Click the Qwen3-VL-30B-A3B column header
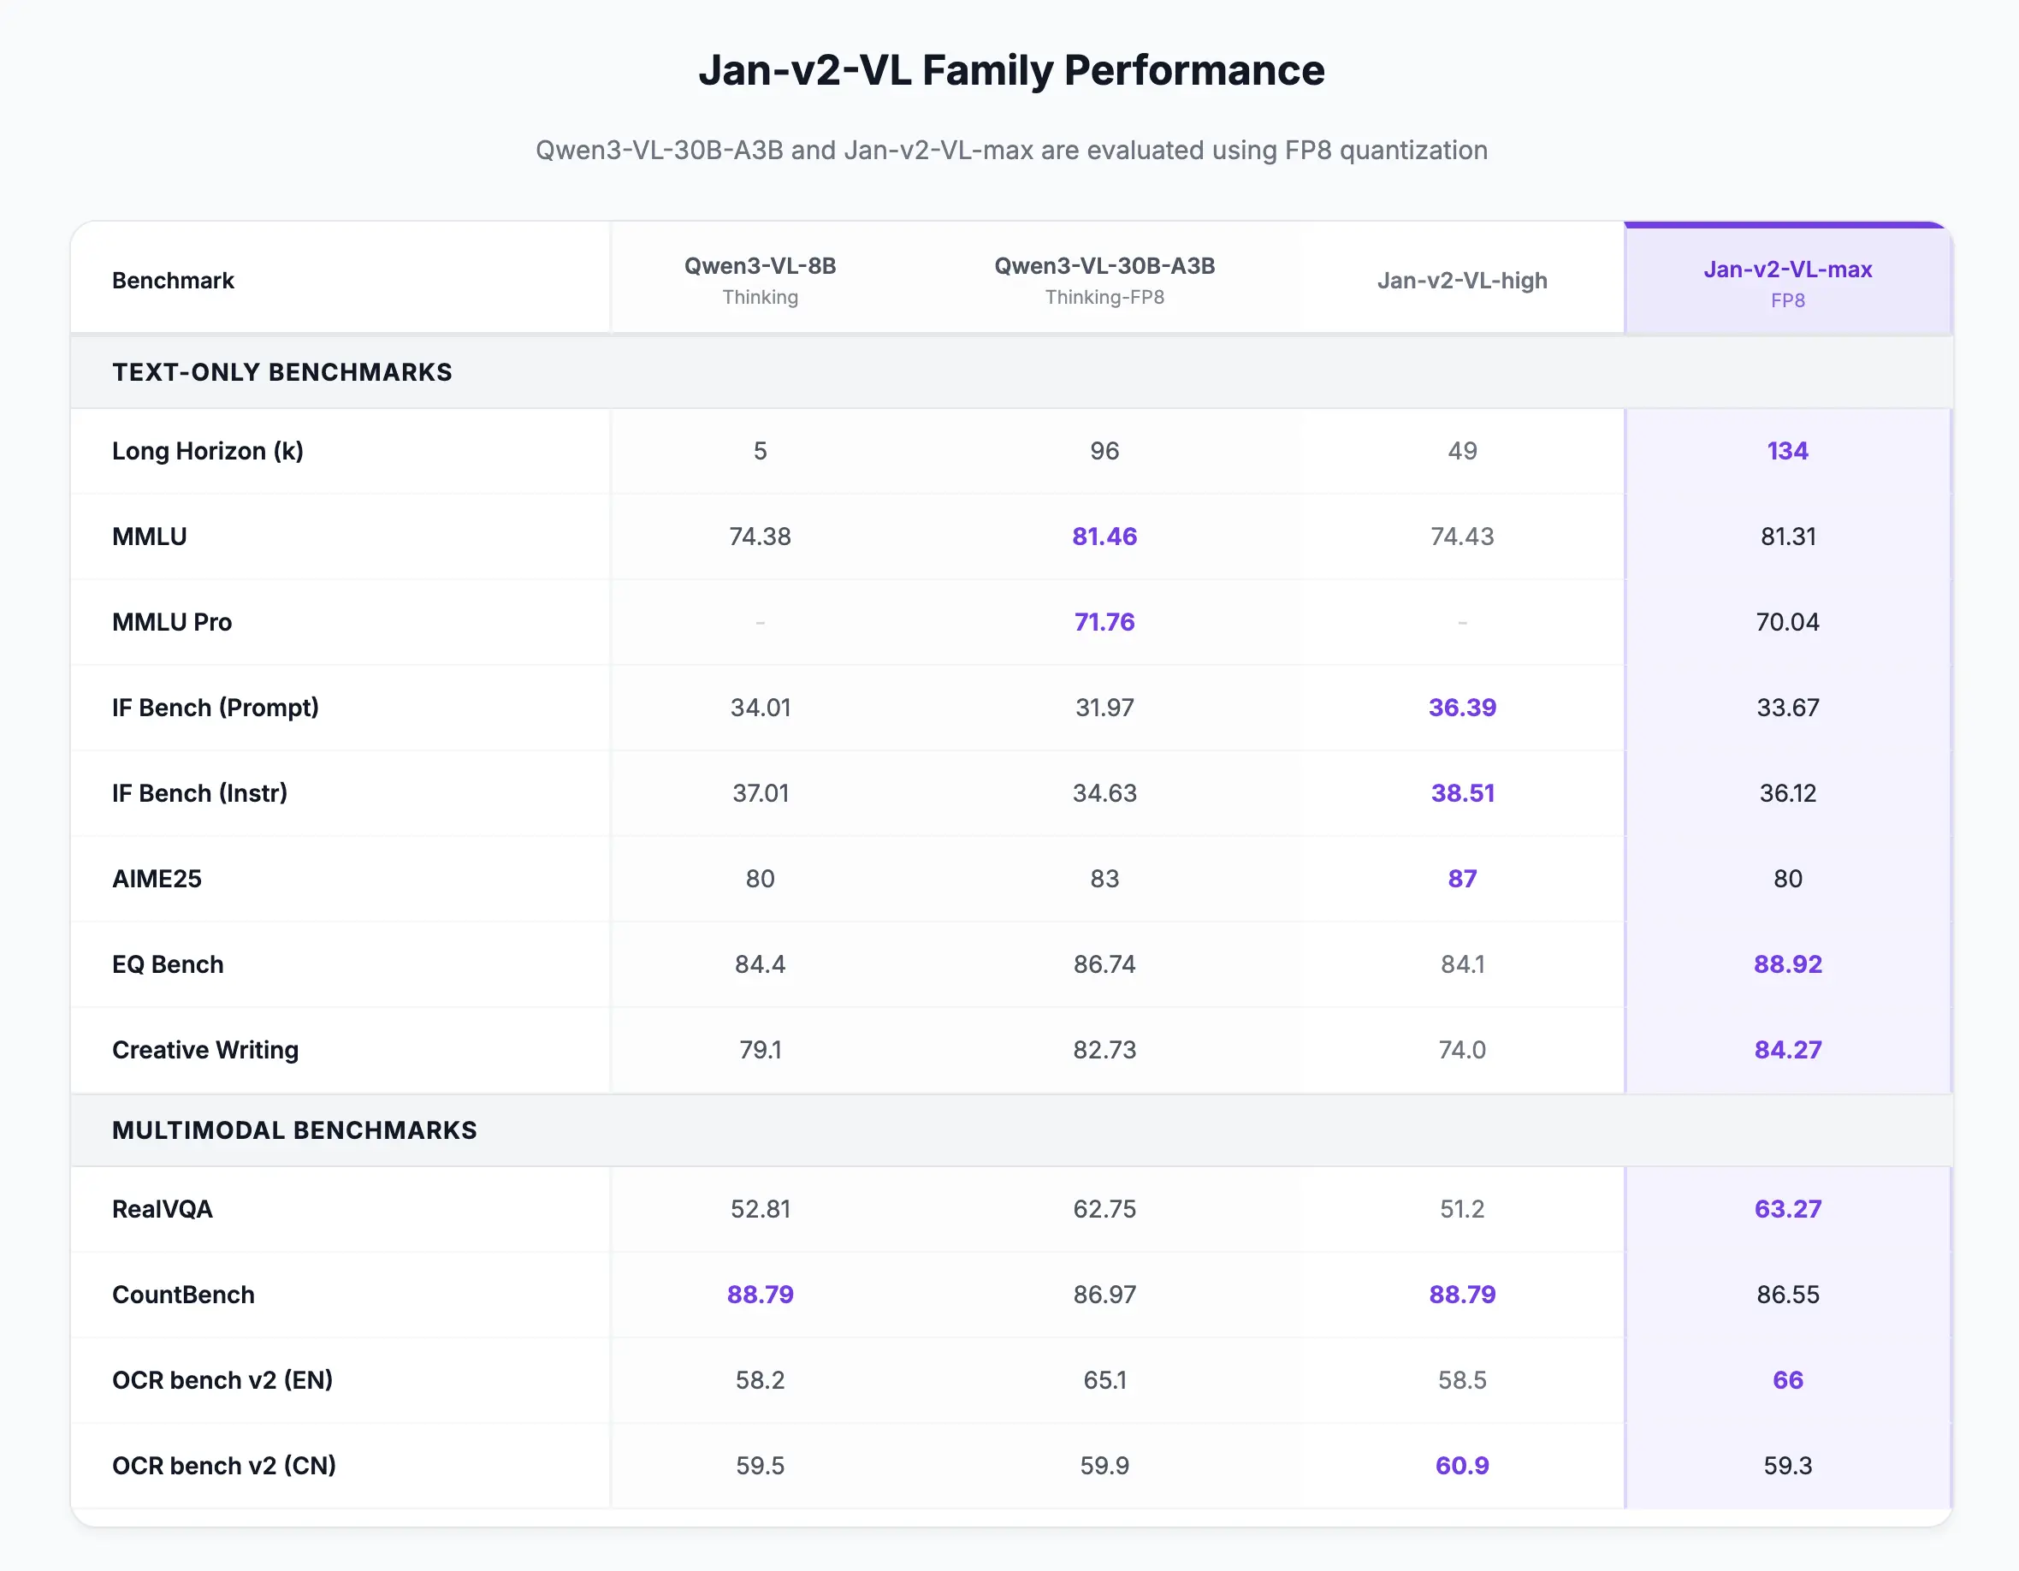Image resolution: width=2019 pixels, height=1571 pixels. pos(1104,279)
